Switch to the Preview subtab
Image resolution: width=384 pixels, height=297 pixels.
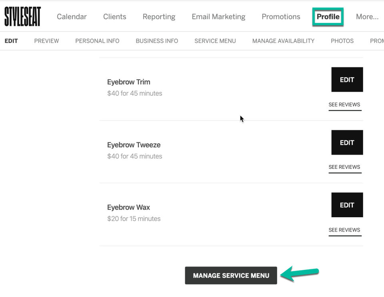46,41
